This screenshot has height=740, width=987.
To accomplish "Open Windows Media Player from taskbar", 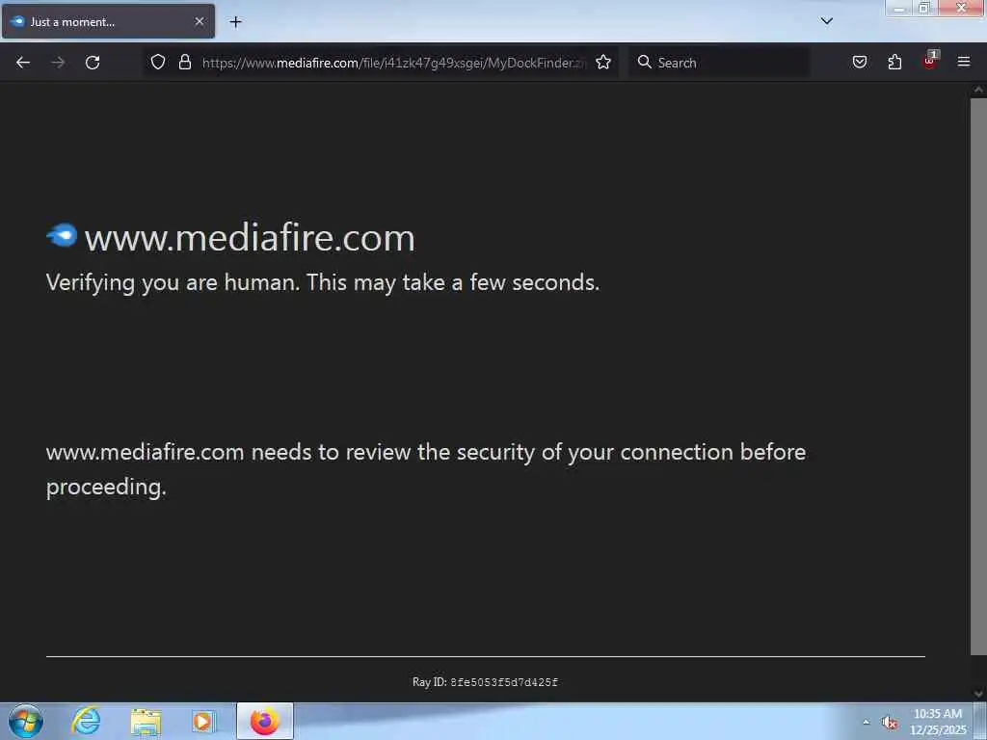I will pyautogui.click(x=203, y=721).
